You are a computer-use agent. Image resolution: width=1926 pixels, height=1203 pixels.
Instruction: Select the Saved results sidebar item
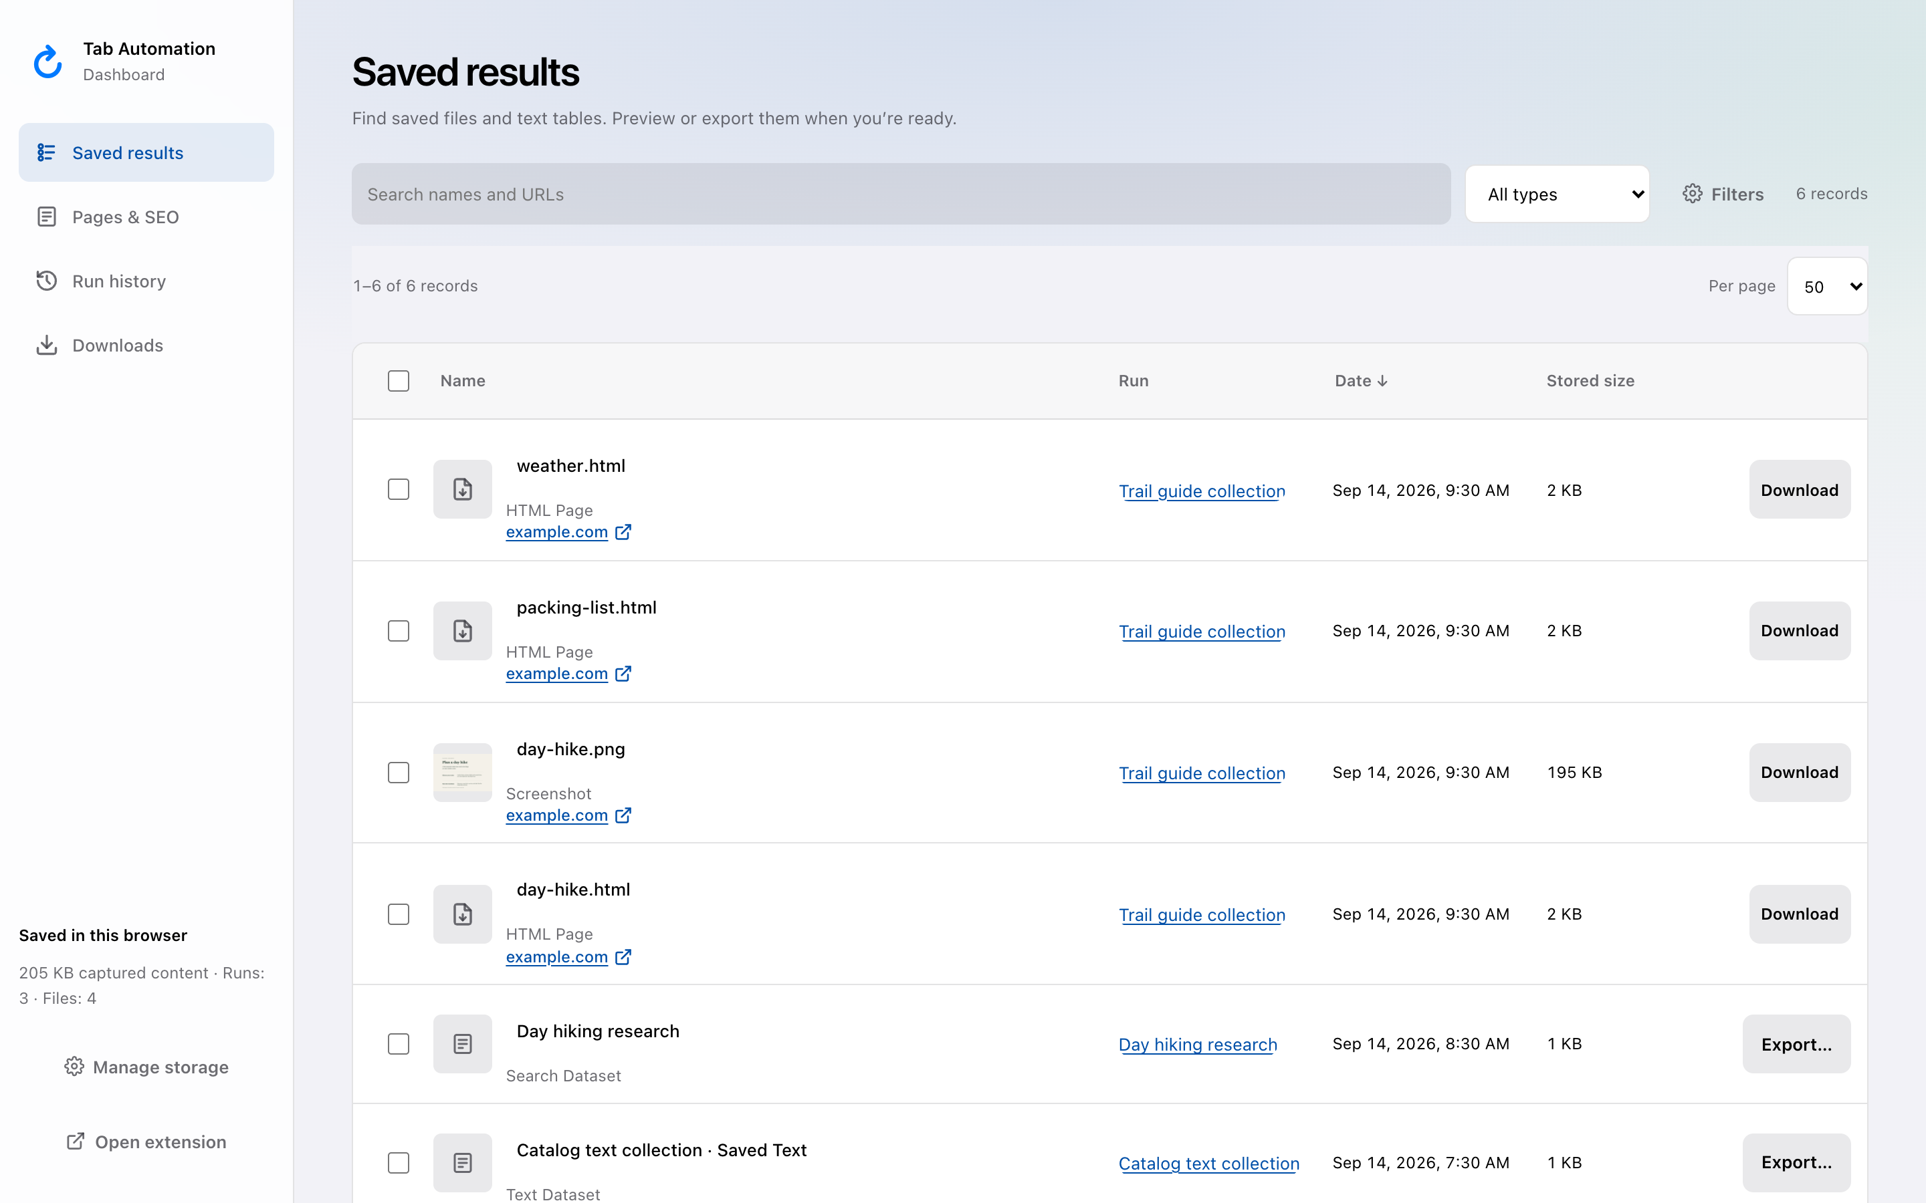[146, 152]
